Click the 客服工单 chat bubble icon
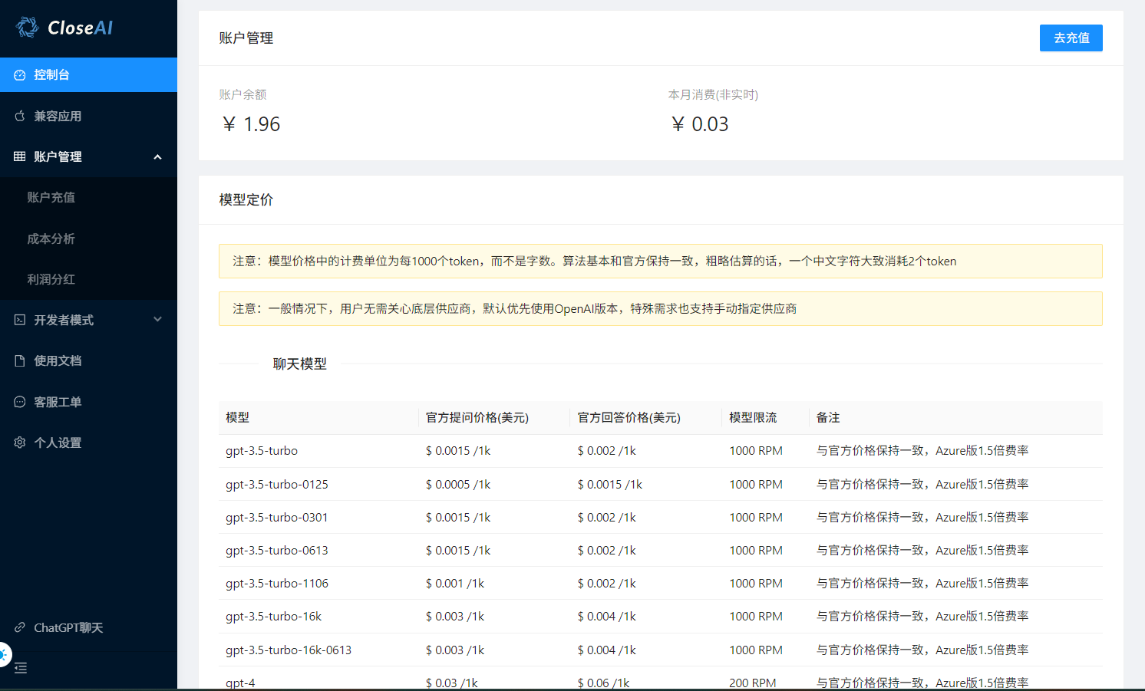 [x=20, y=402]
